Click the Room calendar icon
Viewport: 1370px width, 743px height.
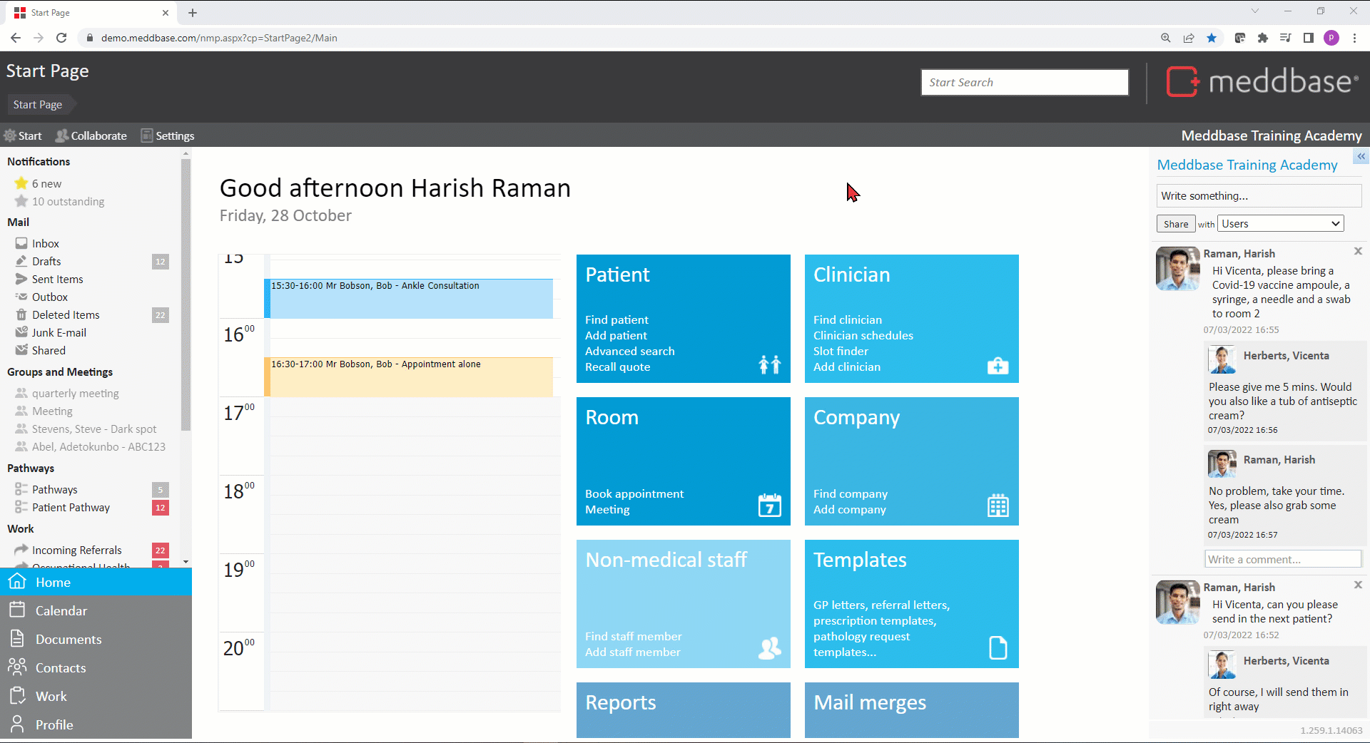[x=769, y=506]
